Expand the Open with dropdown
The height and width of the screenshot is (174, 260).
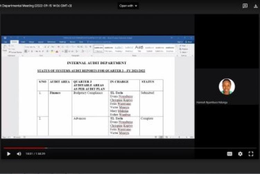click(x=128, y=6)
